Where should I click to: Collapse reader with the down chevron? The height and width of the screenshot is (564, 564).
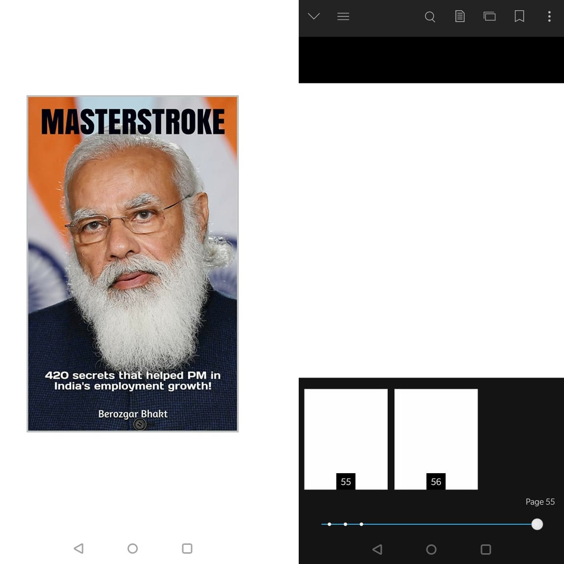click(x=314, y=16)
